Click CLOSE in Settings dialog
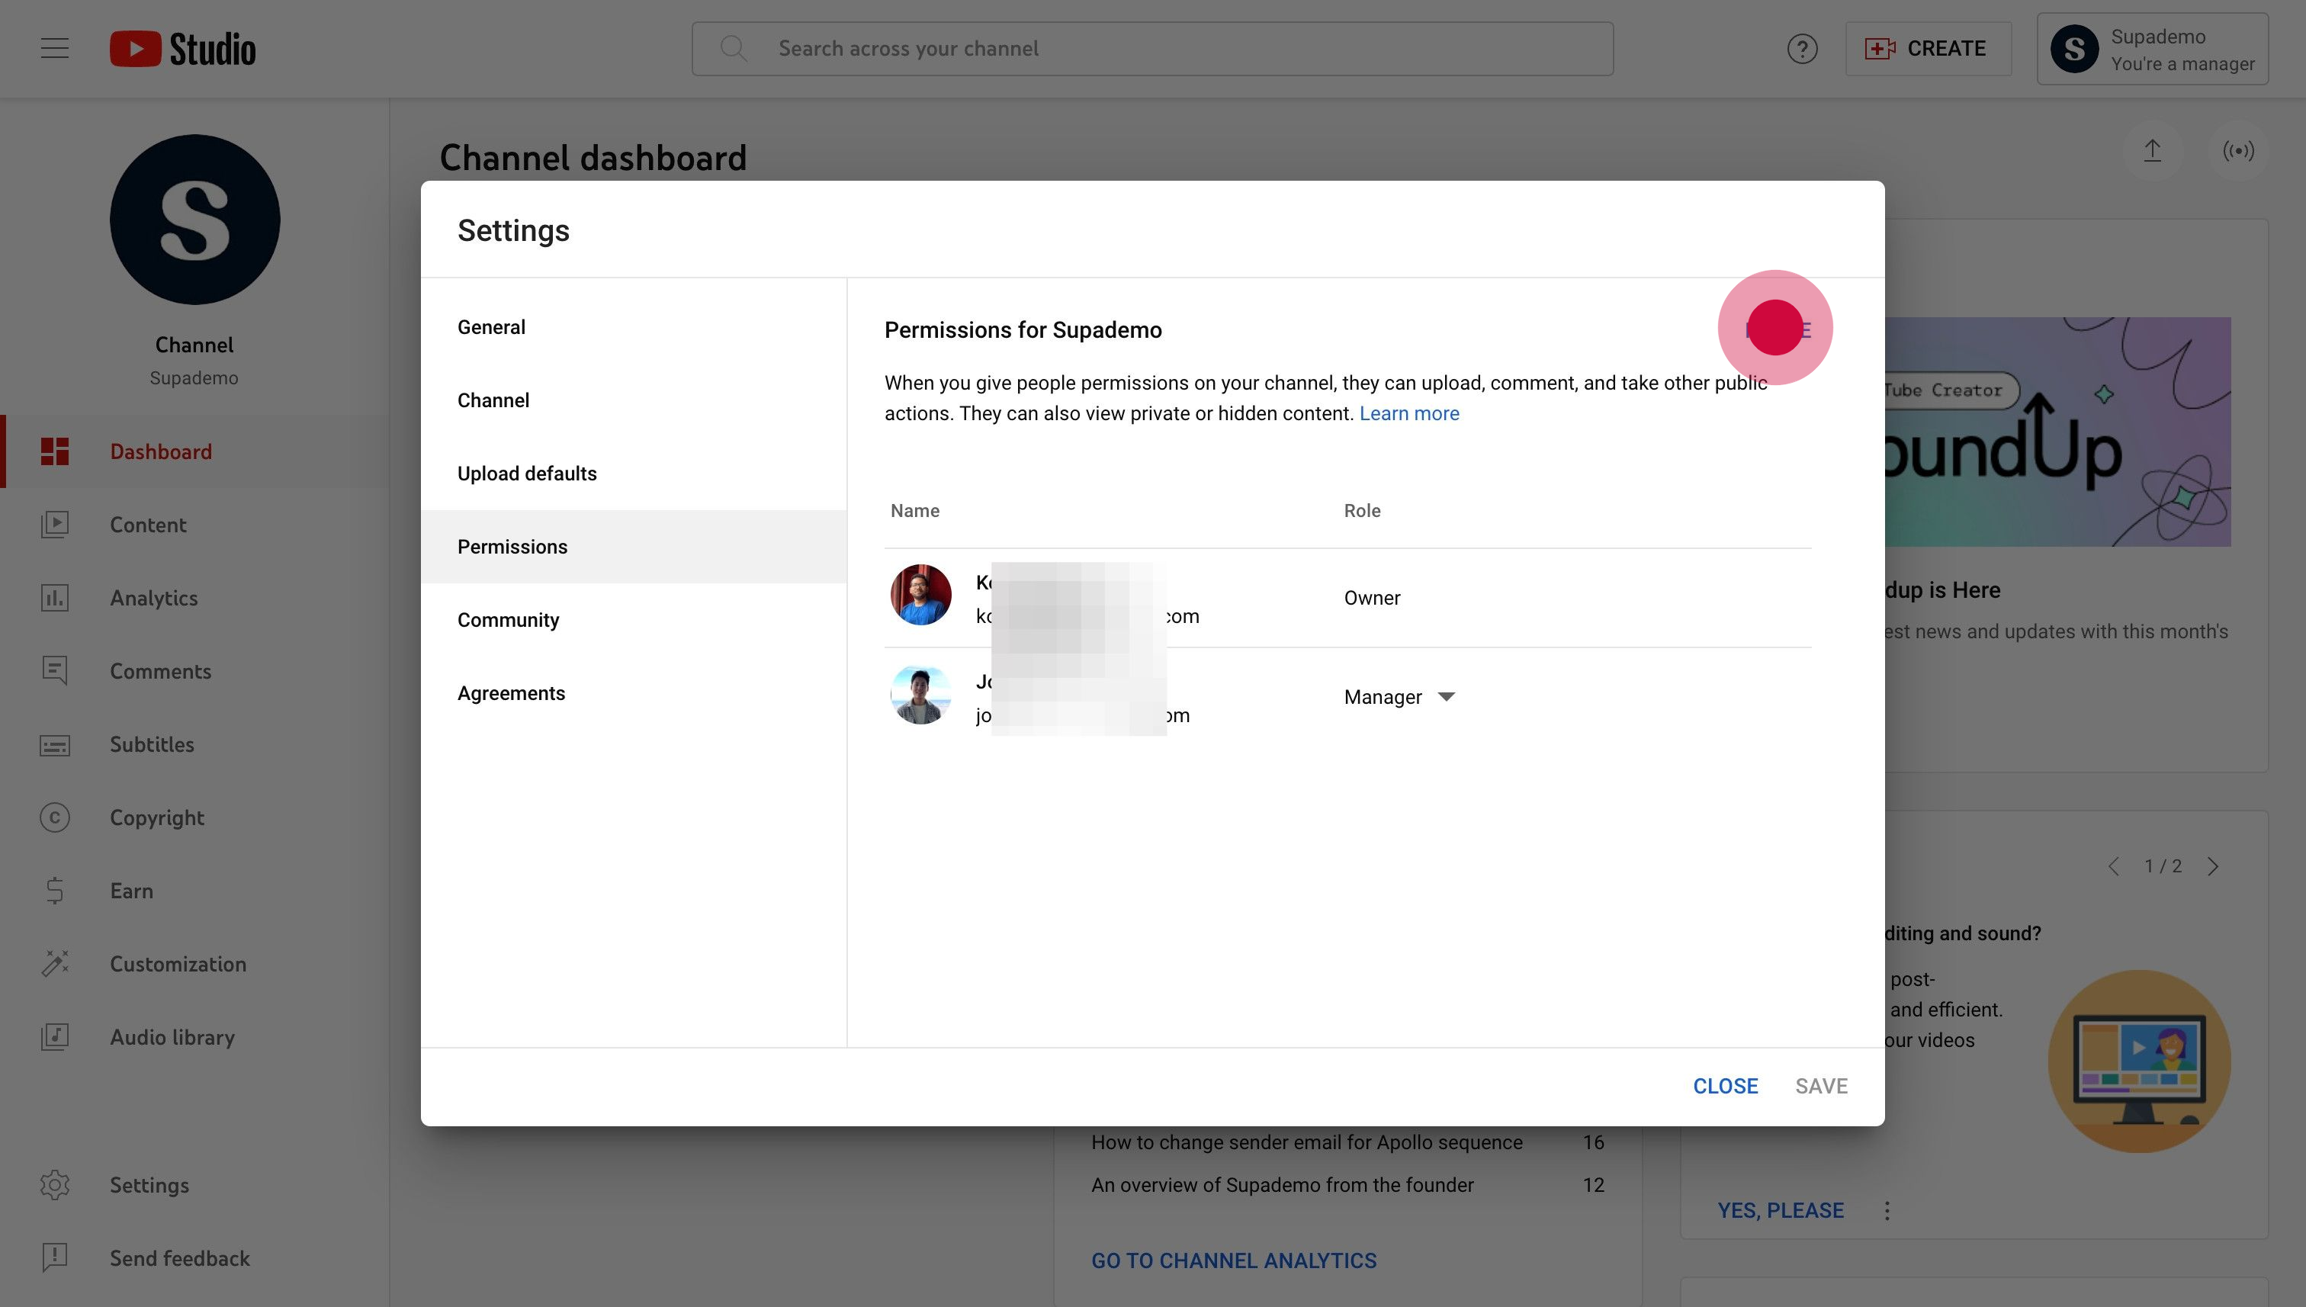 (1725, 1085)
